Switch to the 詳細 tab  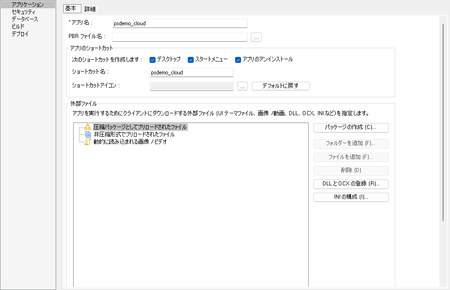pyautogui.click(x=90, y=9)
